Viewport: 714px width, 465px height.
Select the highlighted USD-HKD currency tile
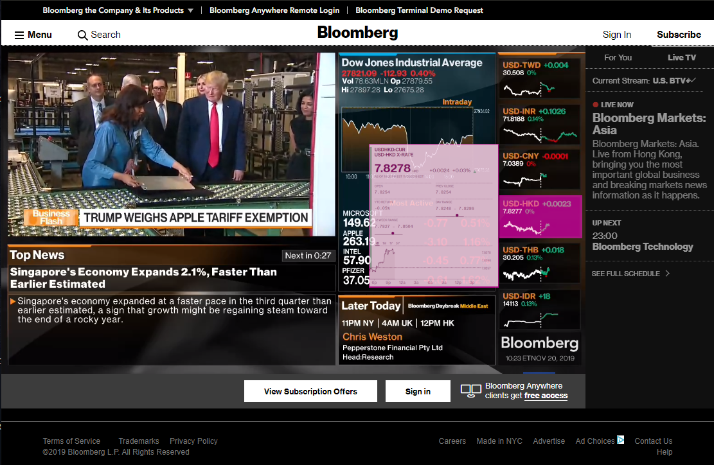click(540, 217)
